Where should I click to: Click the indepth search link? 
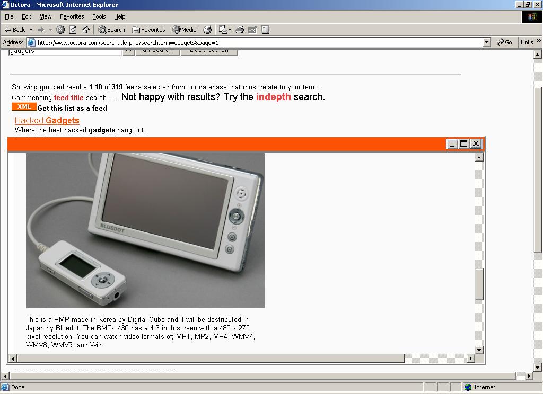pos(273,97)
